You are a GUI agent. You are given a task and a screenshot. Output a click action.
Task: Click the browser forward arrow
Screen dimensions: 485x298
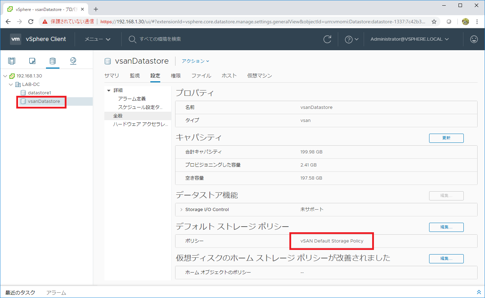(x=20, y=22)
